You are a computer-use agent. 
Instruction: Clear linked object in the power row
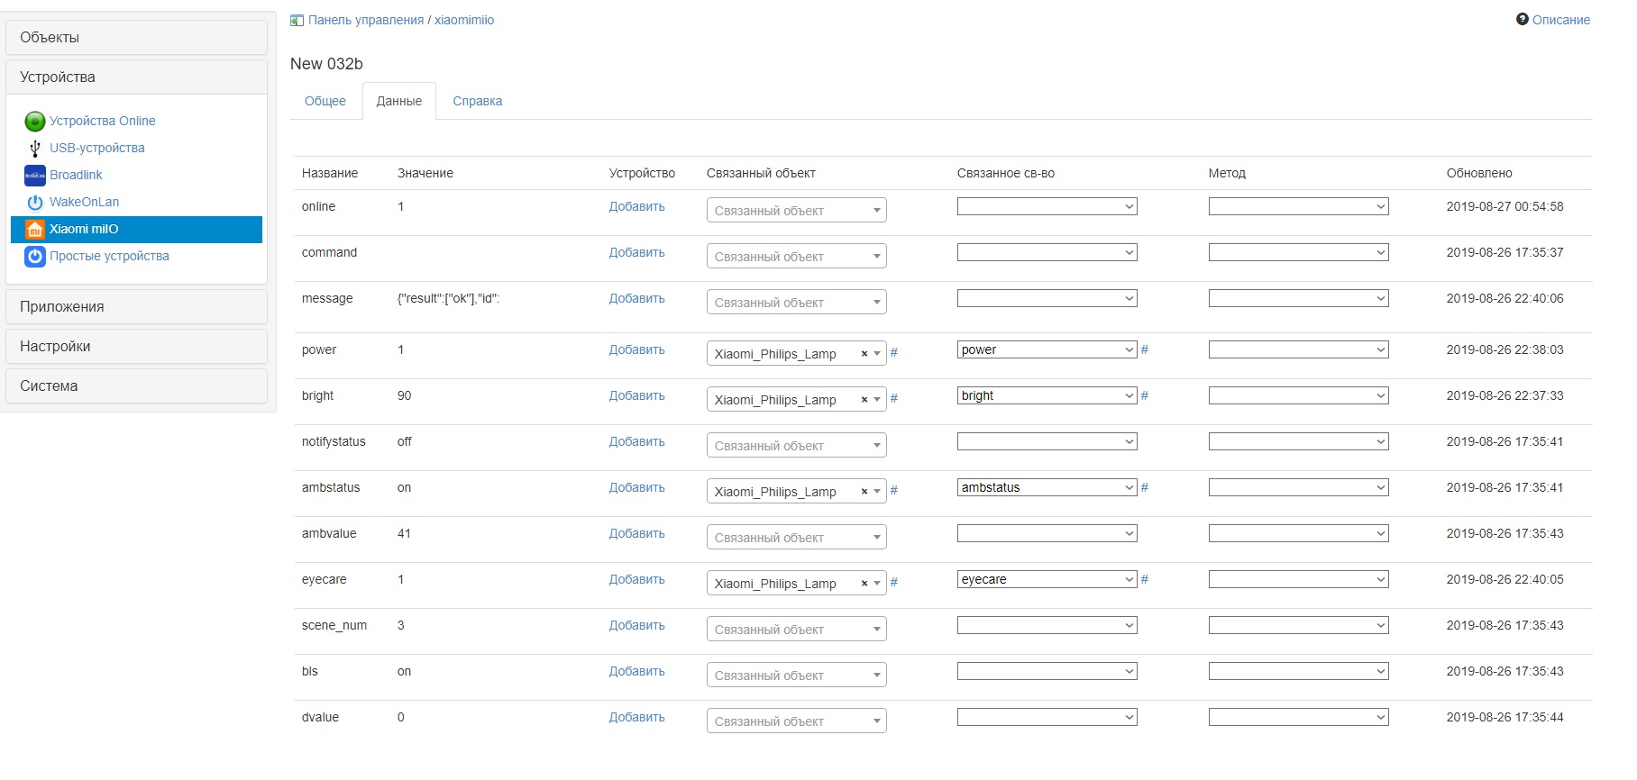click(864, 354)
